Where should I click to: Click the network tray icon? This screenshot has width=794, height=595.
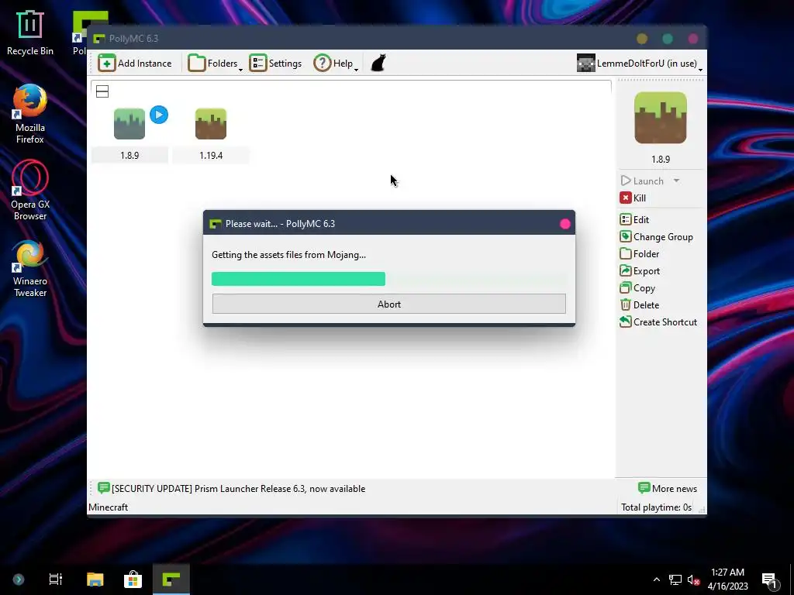pos(675,580)
